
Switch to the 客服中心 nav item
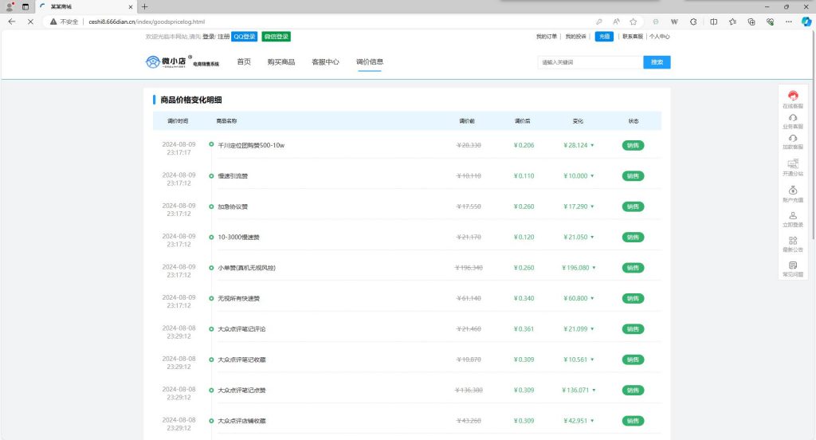[325, 62]
